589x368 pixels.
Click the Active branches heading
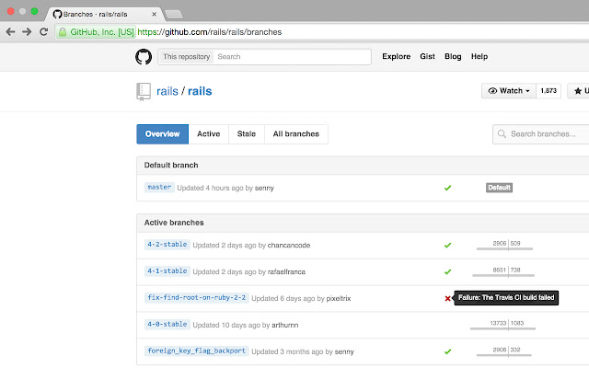click(x=174, y=223)
